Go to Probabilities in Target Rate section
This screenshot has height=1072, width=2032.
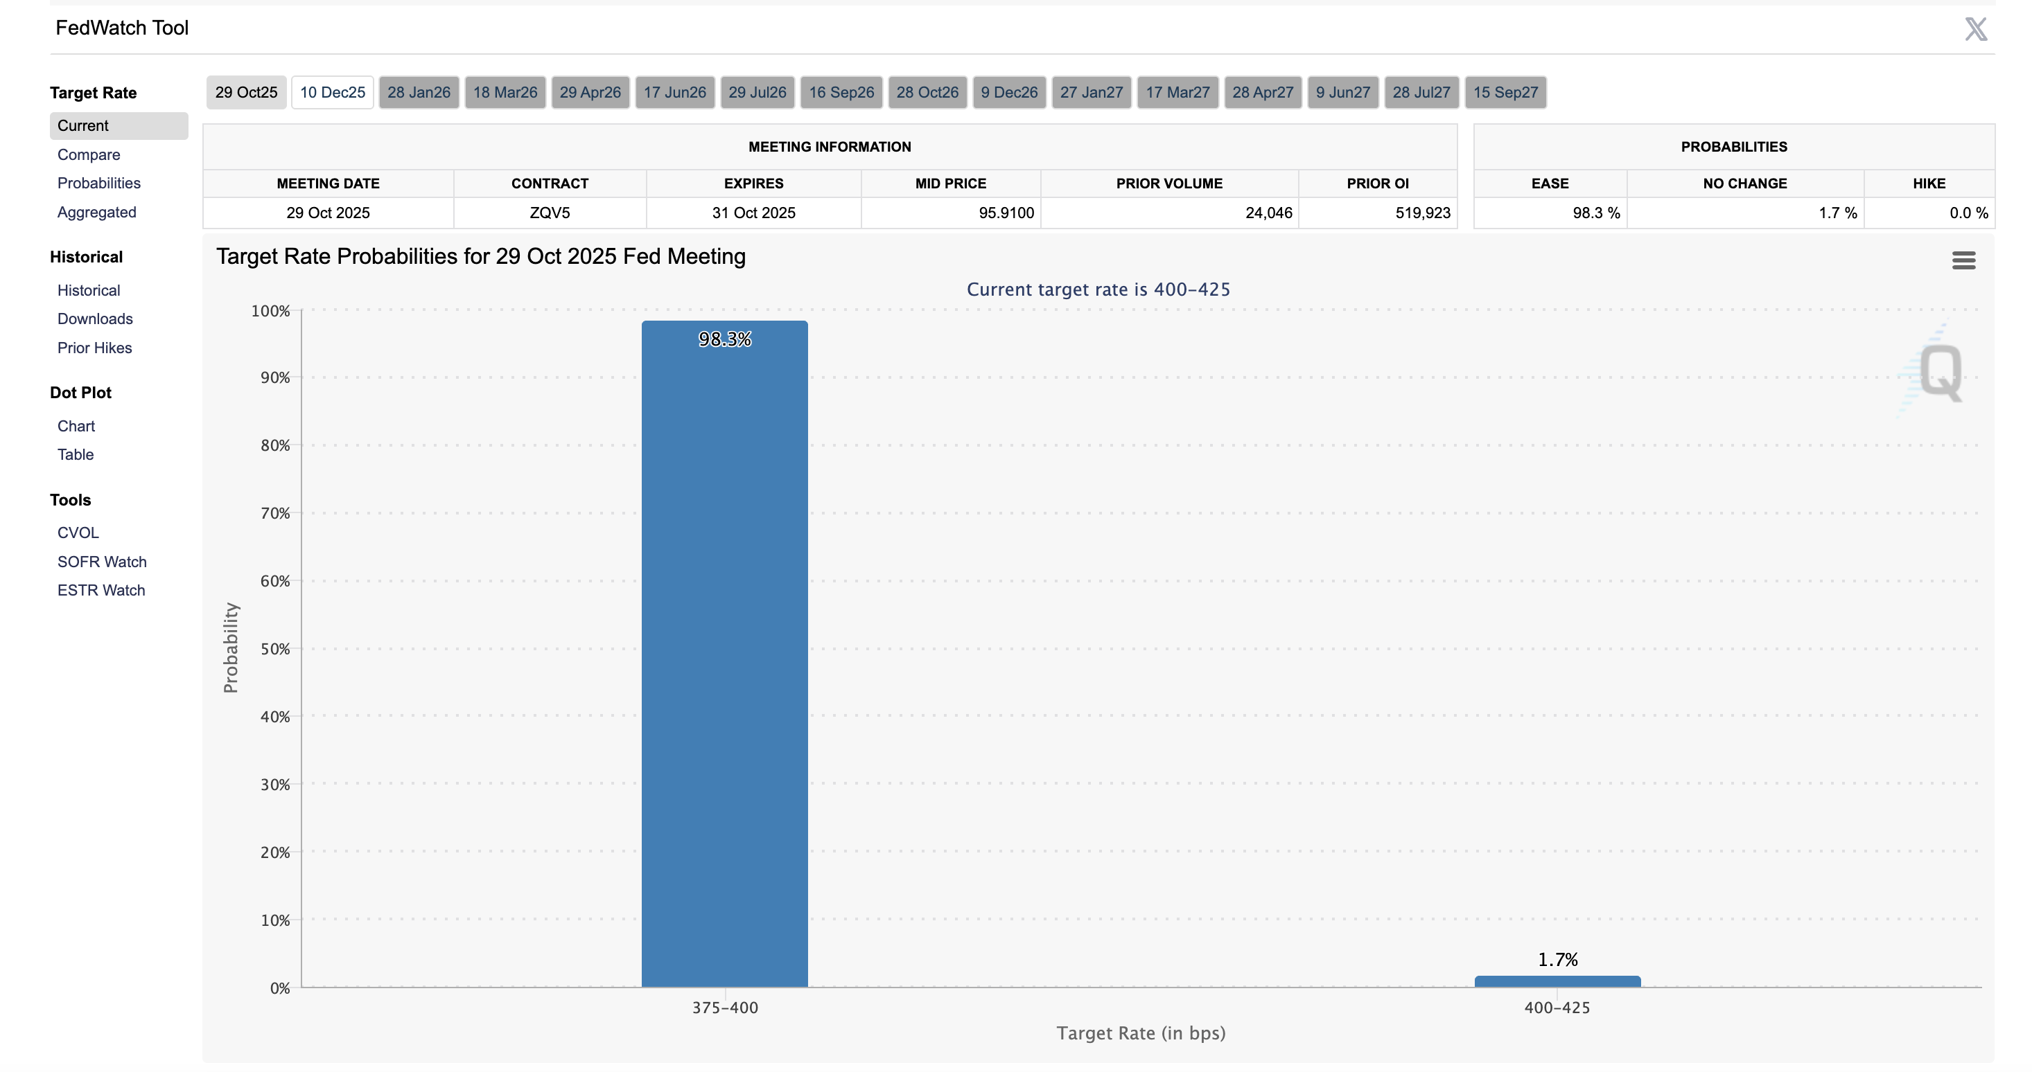(x=98, y=183)
